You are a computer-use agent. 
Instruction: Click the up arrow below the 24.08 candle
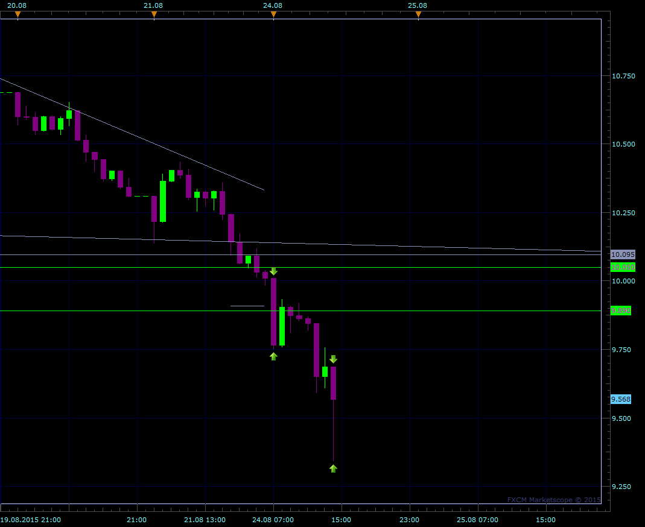click(x=273, y=356)
